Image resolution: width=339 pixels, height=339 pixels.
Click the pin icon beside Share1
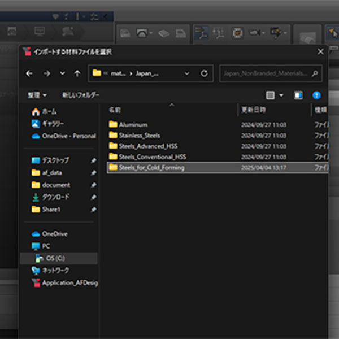pos(93,209)
